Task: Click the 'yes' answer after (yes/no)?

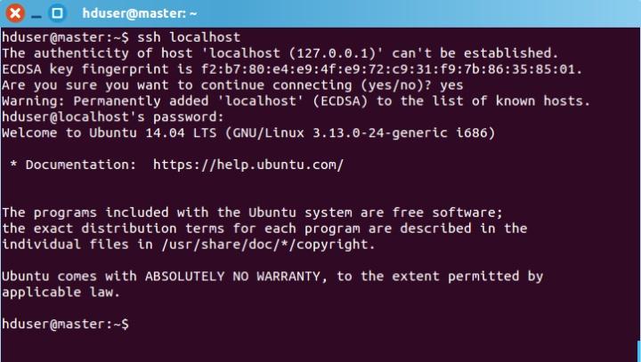Action: tap(451, 85)
